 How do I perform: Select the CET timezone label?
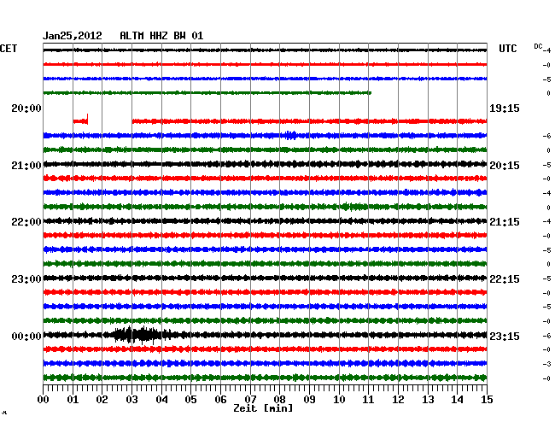(x=9, y=49)
